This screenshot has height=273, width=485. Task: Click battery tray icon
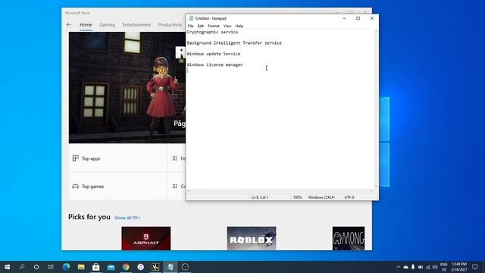pyautogui.click(x=421, y=267)
